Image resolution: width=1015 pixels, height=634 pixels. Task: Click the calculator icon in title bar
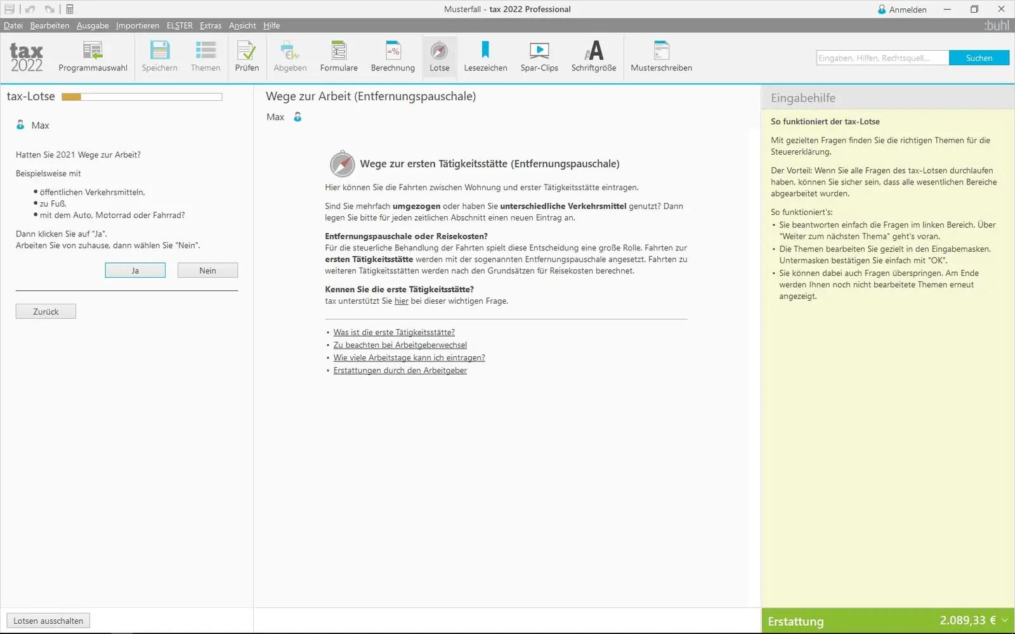point(70,9)
